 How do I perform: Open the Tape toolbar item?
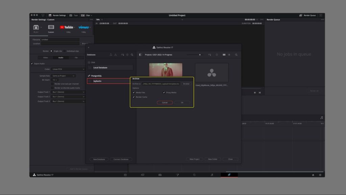74,15
